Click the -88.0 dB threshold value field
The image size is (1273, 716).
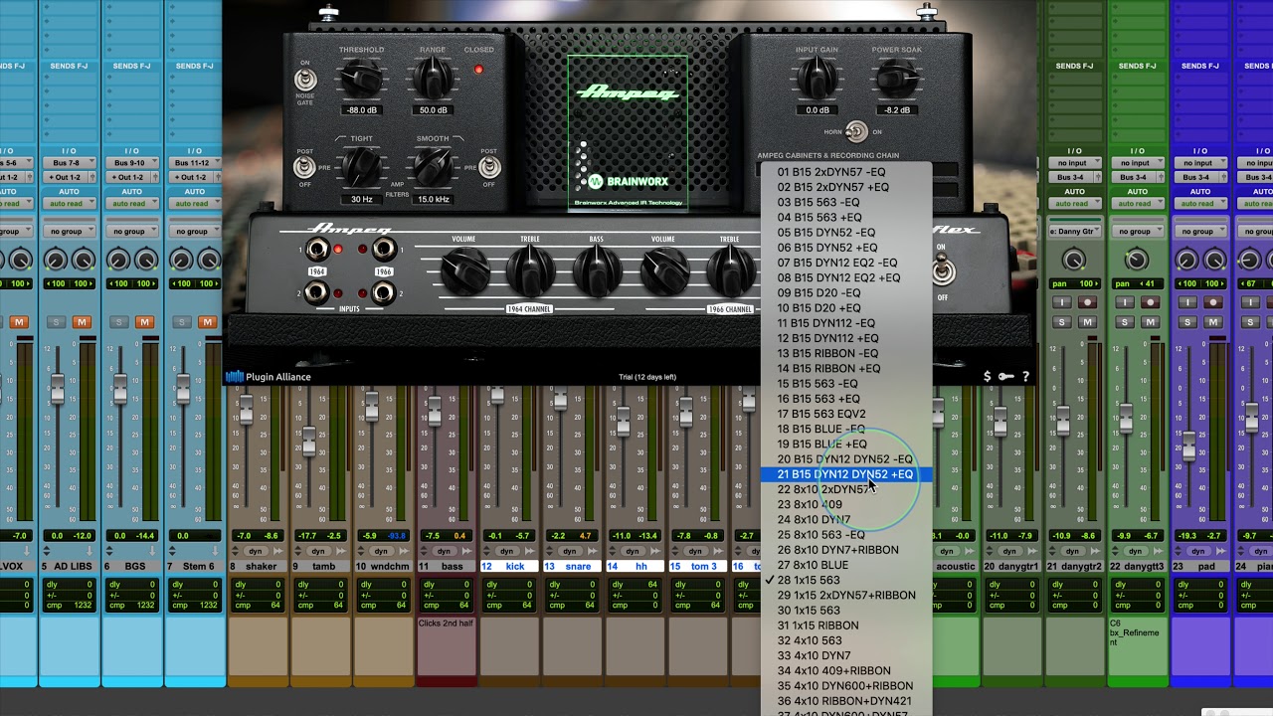(x=361, y=110)
